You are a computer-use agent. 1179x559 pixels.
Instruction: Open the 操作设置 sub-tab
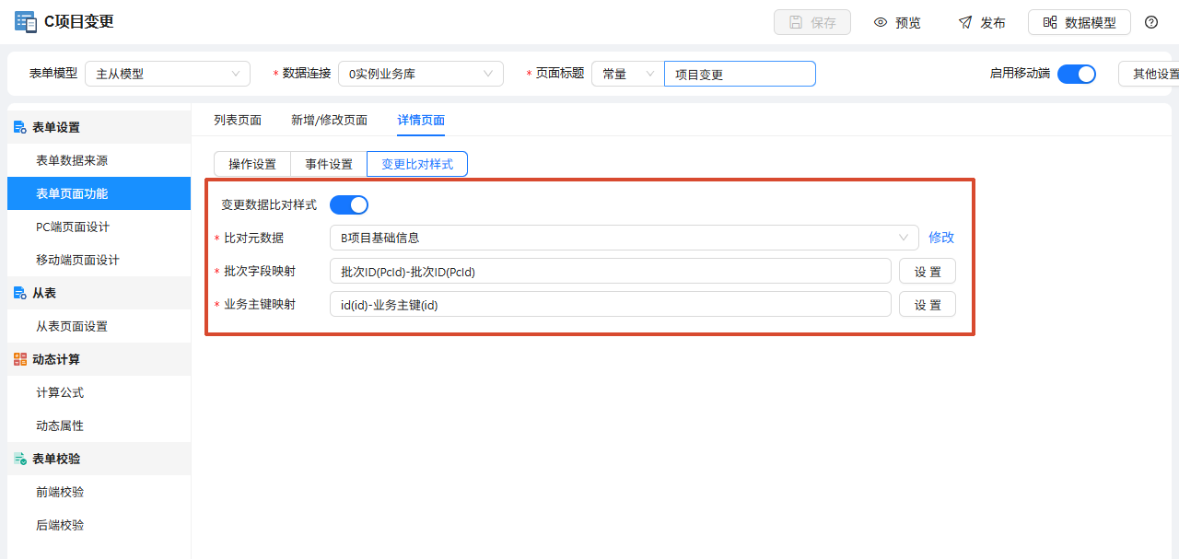tap(252, 164)
